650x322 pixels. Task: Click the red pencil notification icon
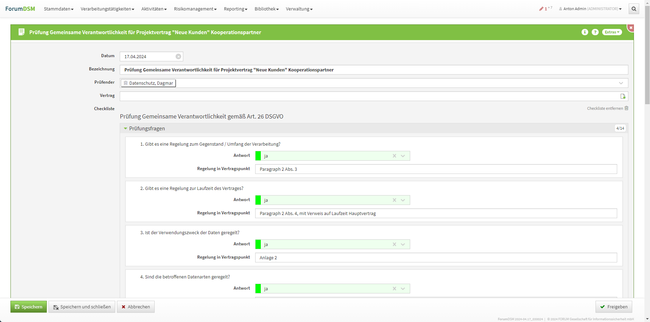tap(541, 9)
